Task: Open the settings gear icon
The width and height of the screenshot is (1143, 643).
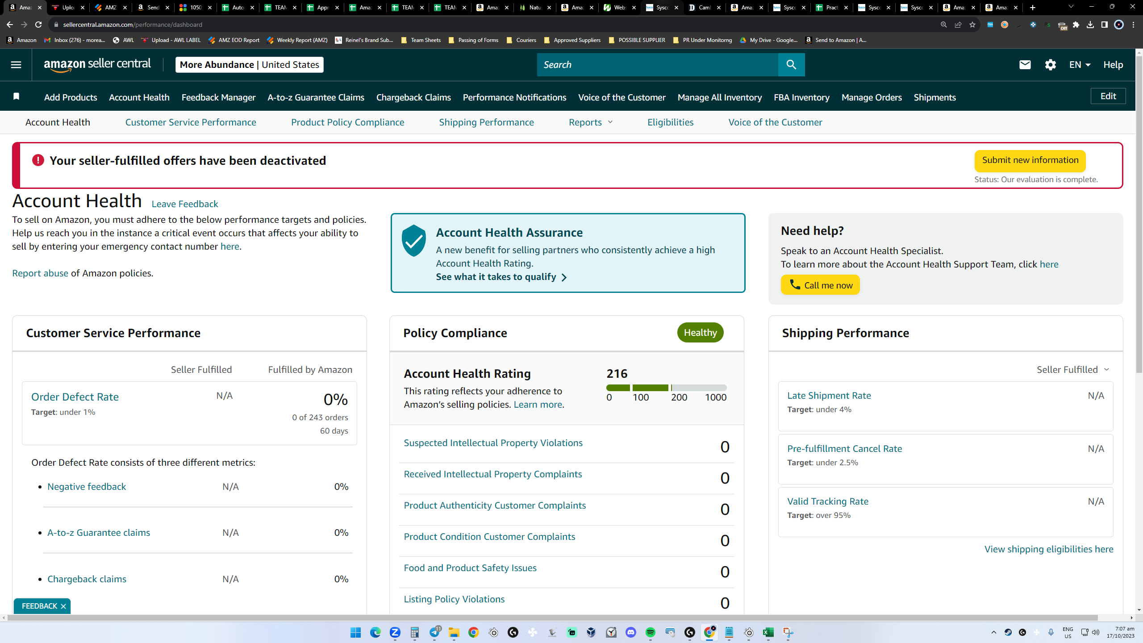Action: 1051,65
